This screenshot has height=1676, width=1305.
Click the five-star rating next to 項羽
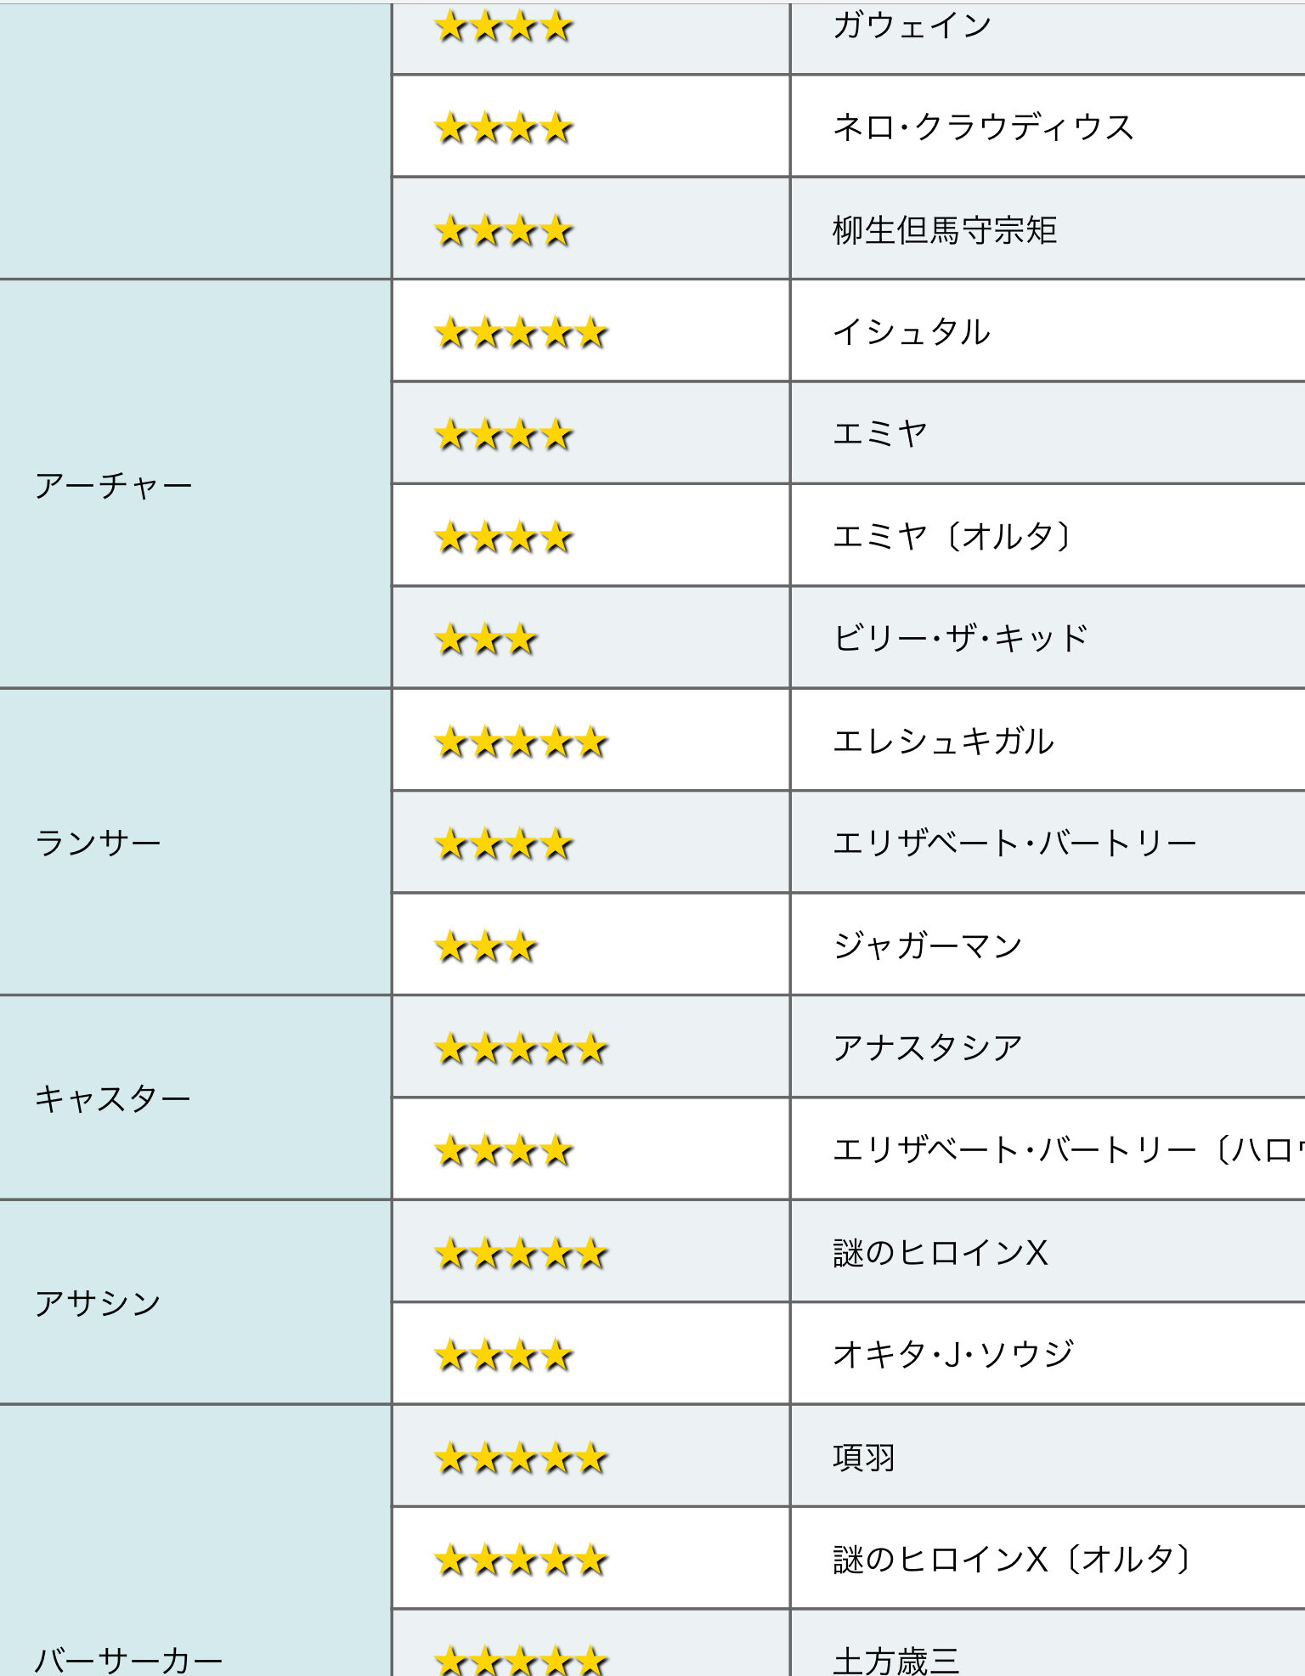[x=520, y=1459]
